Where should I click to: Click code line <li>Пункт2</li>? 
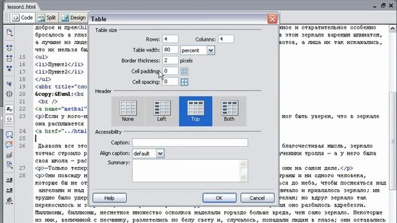pos(60,72)
